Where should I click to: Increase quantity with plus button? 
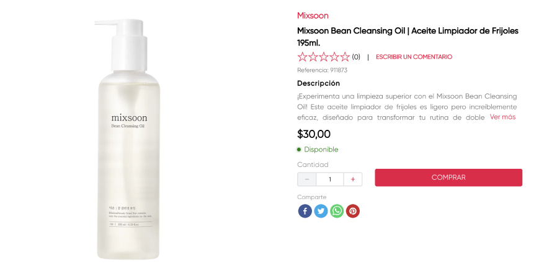click(x=353, y=179)
